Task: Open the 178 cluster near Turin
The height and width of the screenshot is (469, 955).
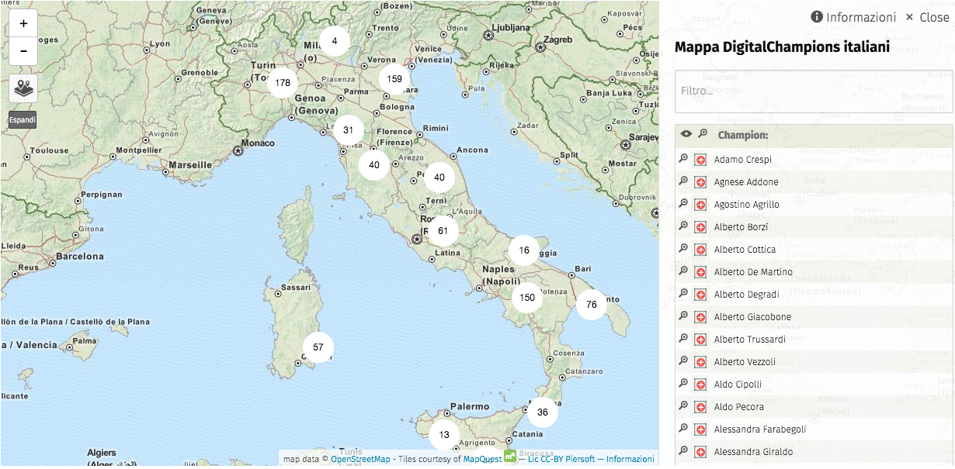Action: click(x=283, y=83)
